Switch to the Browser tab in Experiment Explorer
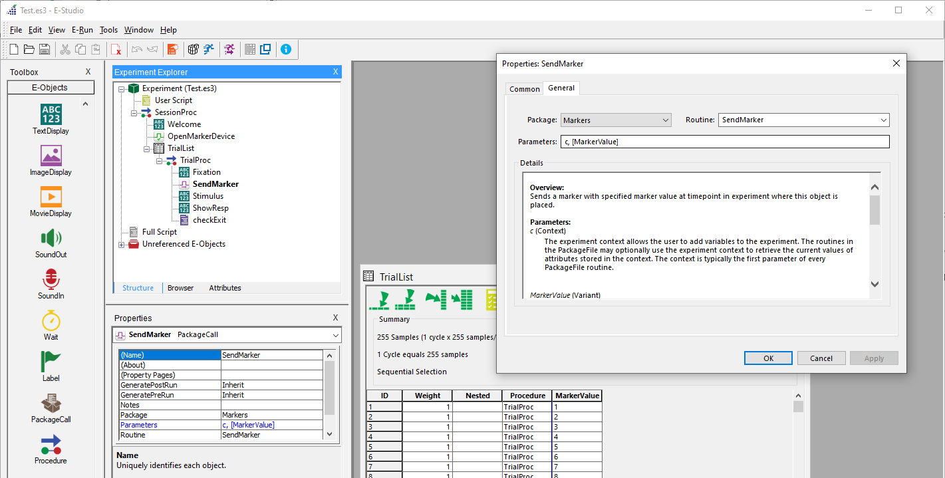This screenshot has width=945, height=478. click(x=180, y=288)
